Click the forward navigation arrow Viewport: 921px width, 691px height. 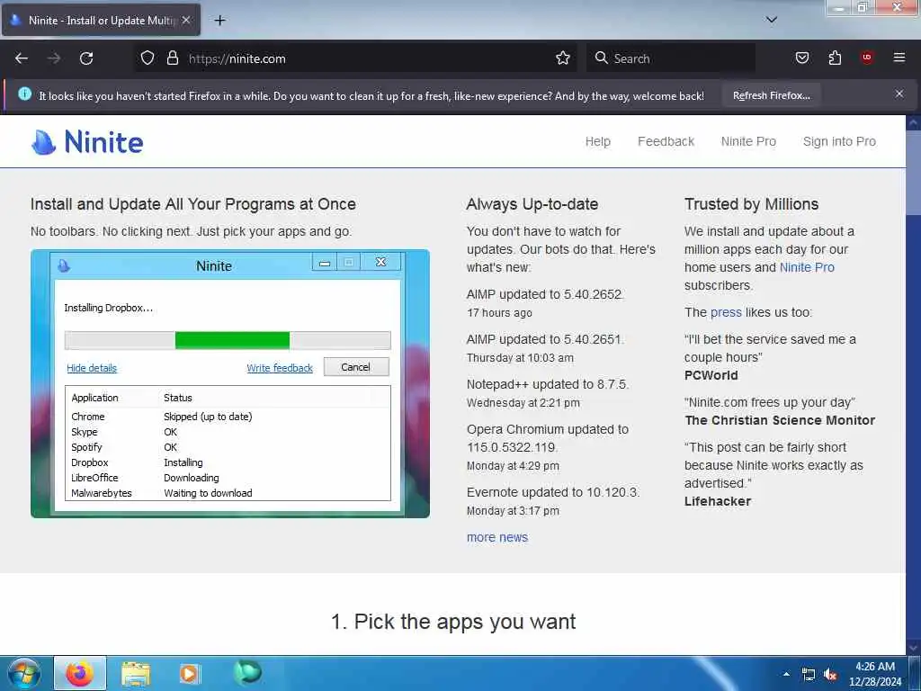click(x=54, y=58)
